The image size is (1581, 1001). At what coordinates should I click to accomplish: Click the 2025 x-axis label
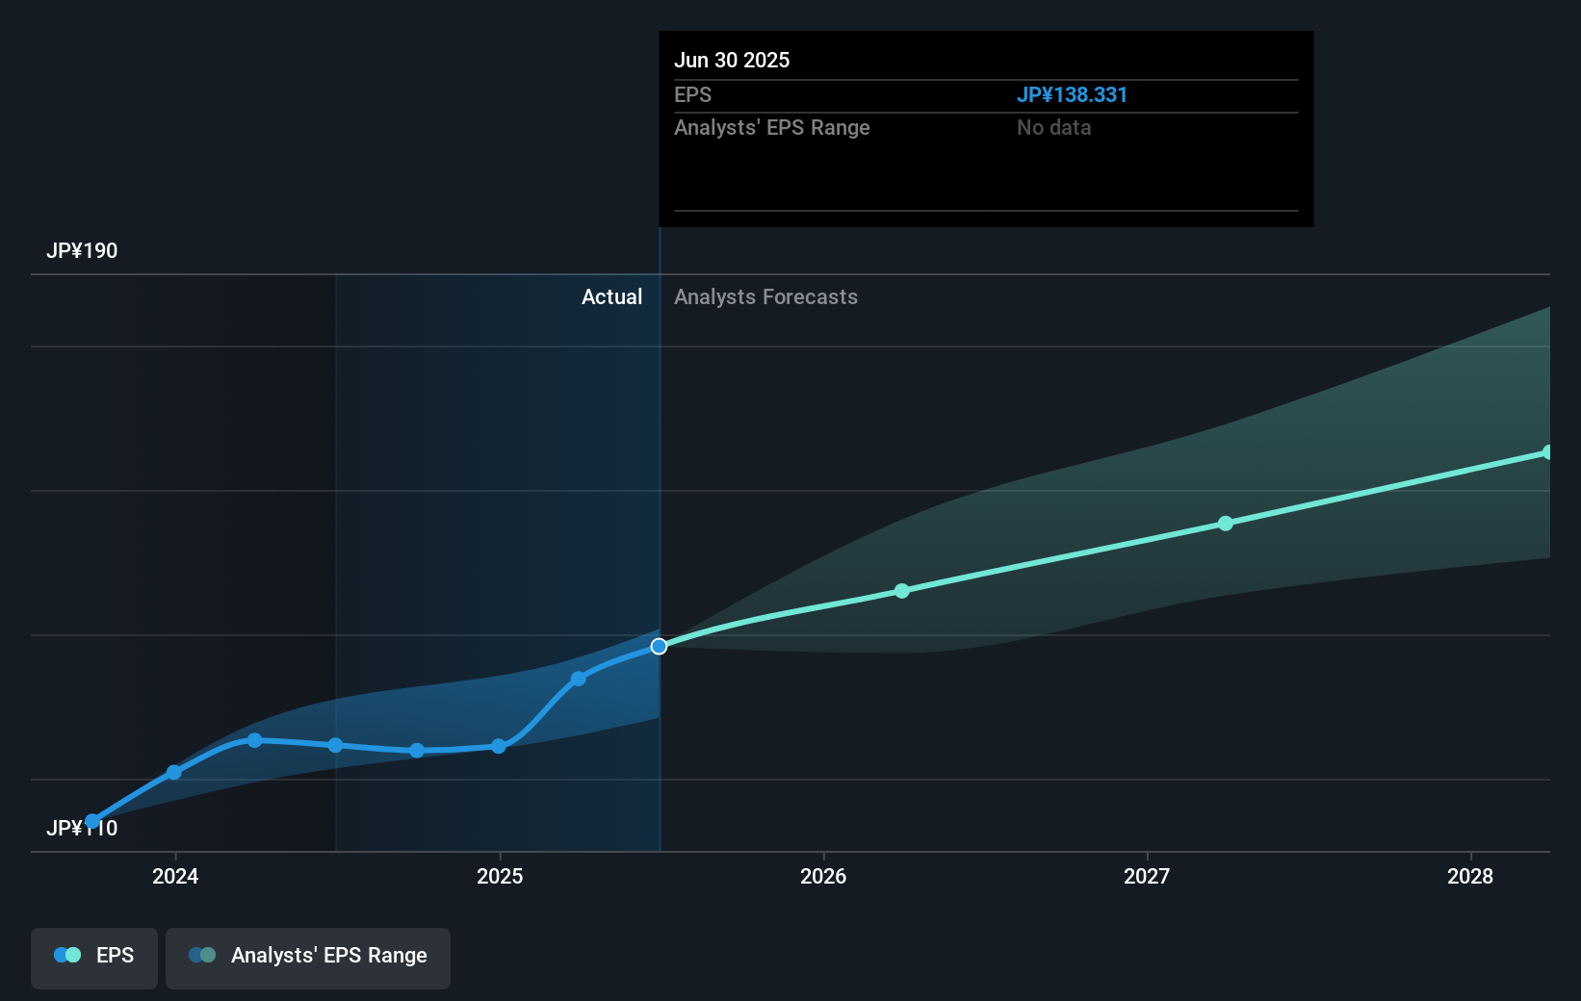pos(500,876)
